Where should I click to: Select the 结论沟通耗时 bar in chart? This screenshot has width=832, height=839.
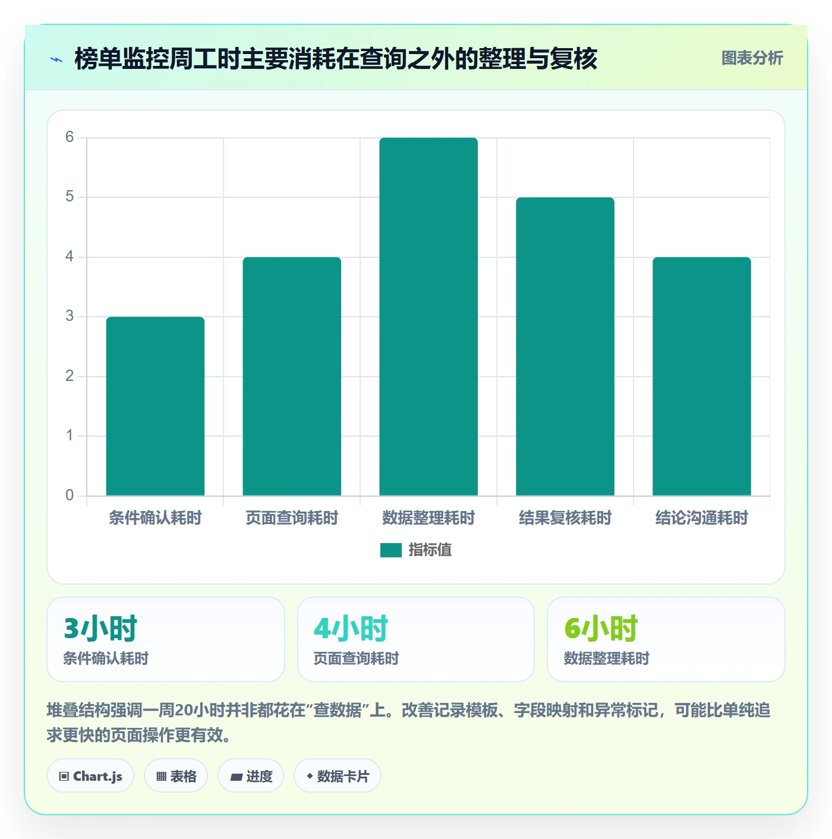[x=702, y=376]
